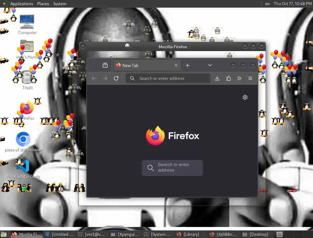Open the Applications menu
Screen dimensions: 313x238
click(18, 4)
